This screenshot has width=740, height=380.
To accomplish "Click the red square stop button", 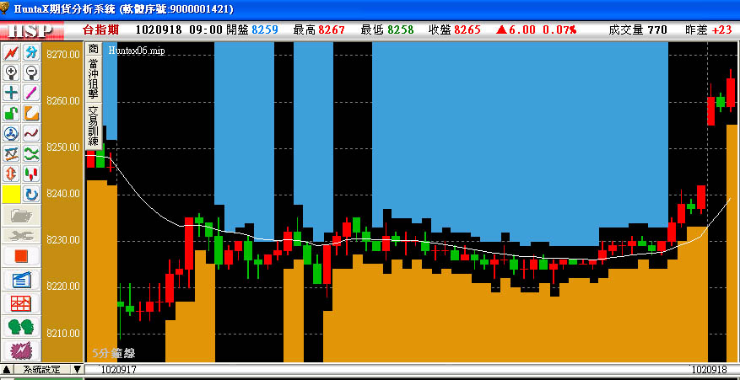I will (x=21, y=256).
